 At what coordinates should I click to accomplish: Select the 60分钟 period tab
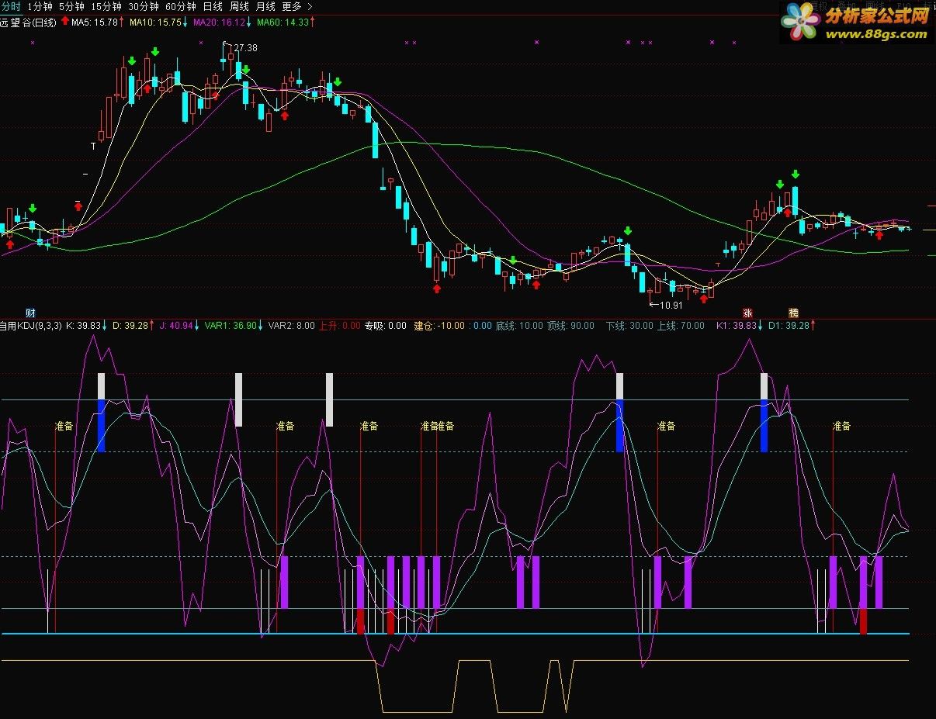coord(181,6)
